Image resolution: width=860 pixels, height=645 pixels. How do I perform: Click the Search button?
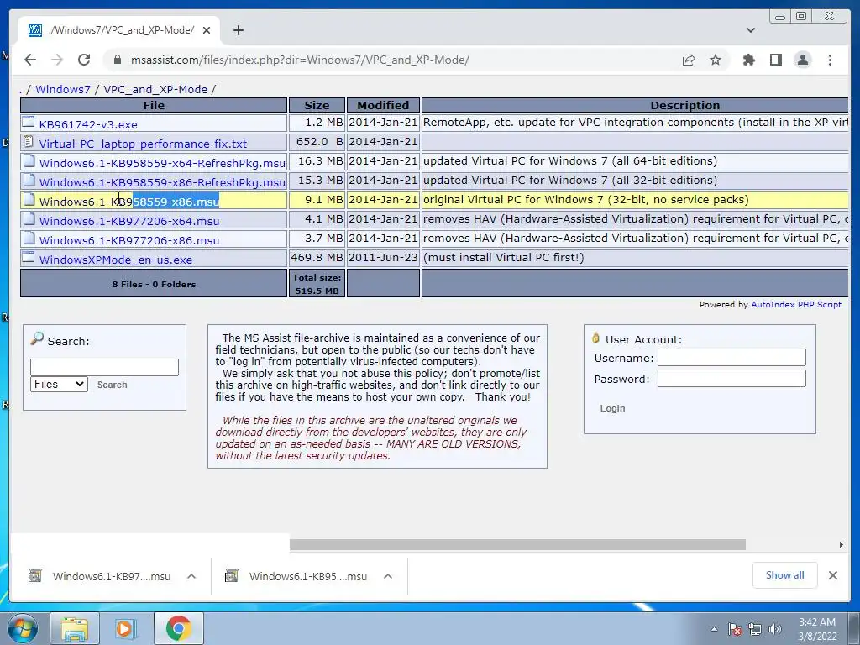(112, 385)
